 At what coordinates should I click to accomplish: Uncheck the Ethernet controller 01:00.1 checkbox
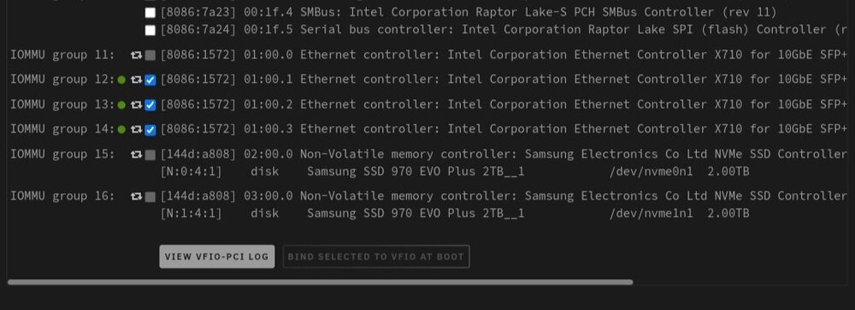150,80
